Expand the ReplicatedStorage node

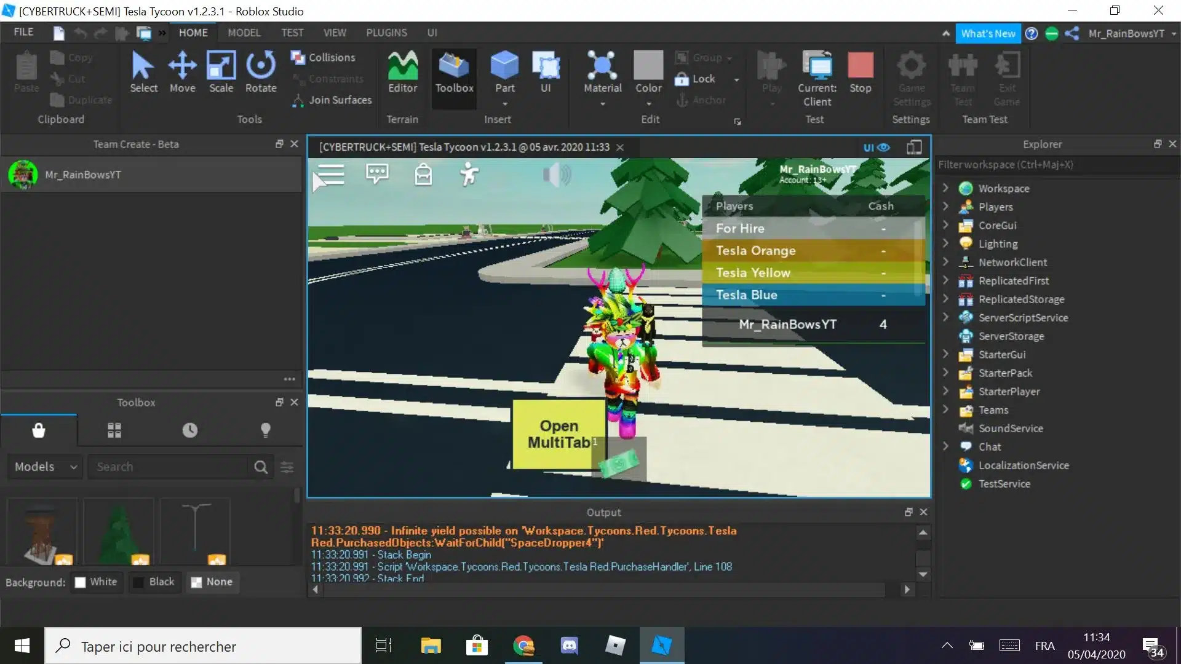(945, 299)
